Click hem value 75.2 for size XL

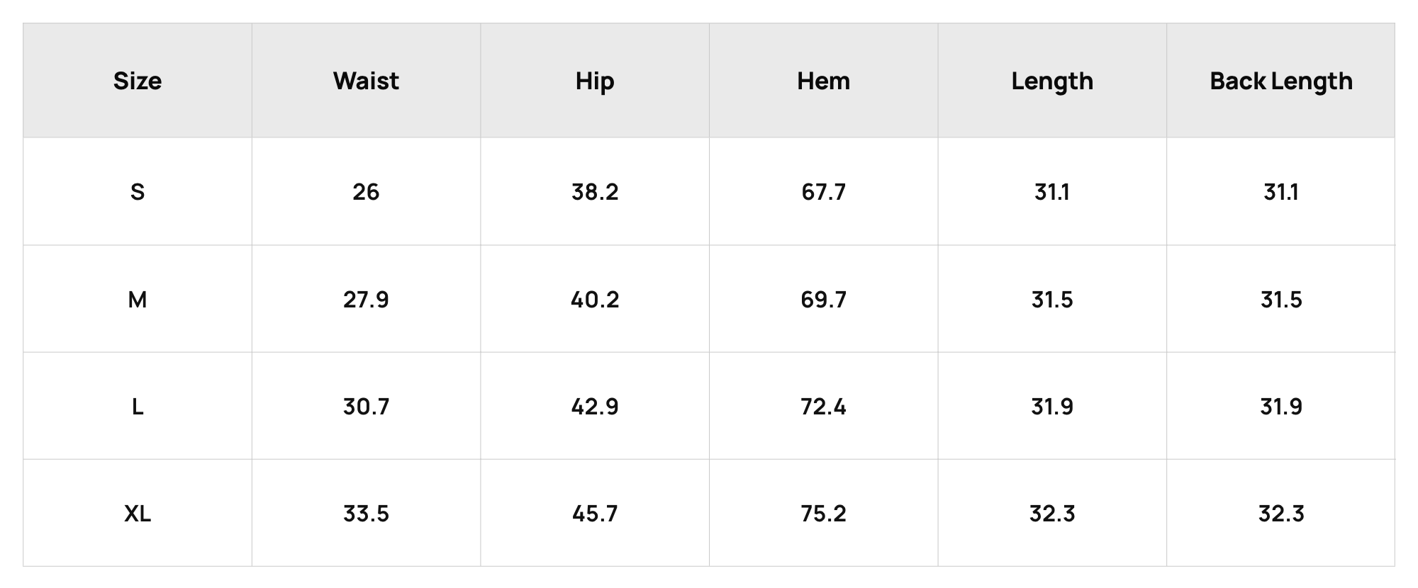coord(823,514)
